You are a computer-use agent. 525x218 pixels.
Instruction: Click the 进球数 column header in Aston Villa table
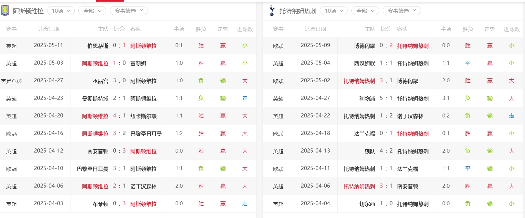(245, 29)
